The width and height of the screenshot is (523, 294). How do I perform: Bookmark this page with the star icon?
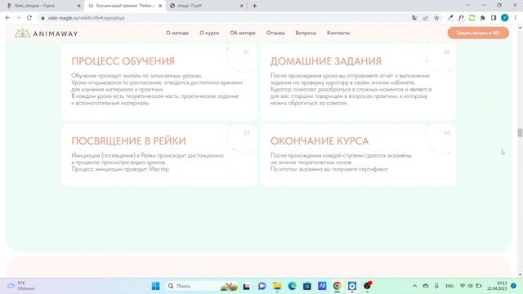point(436,18)
